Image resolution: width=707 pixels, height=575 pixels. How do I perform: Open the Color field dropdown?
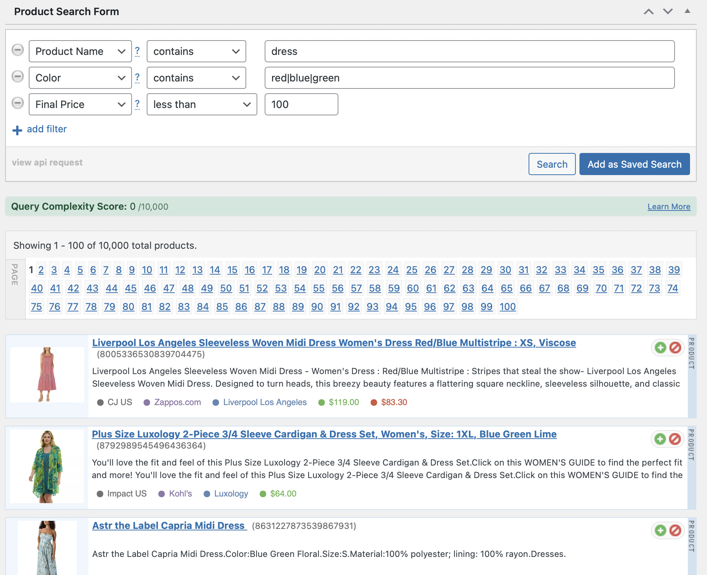click(x=80, y=78)
